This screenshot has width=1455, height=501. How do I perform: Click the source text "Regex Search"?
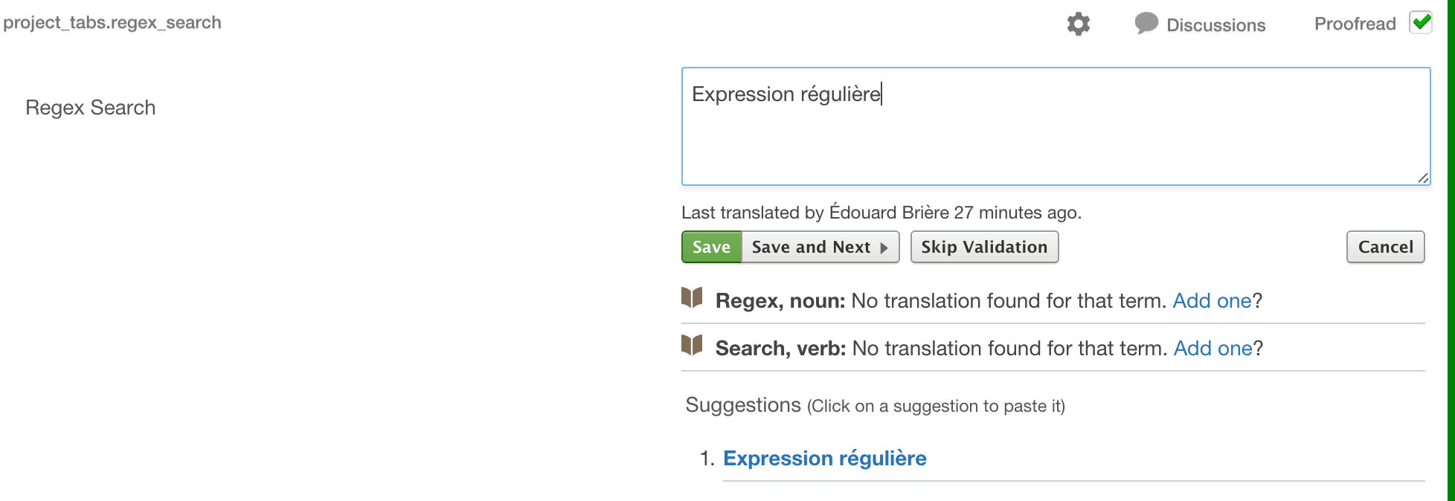(91, 108)
